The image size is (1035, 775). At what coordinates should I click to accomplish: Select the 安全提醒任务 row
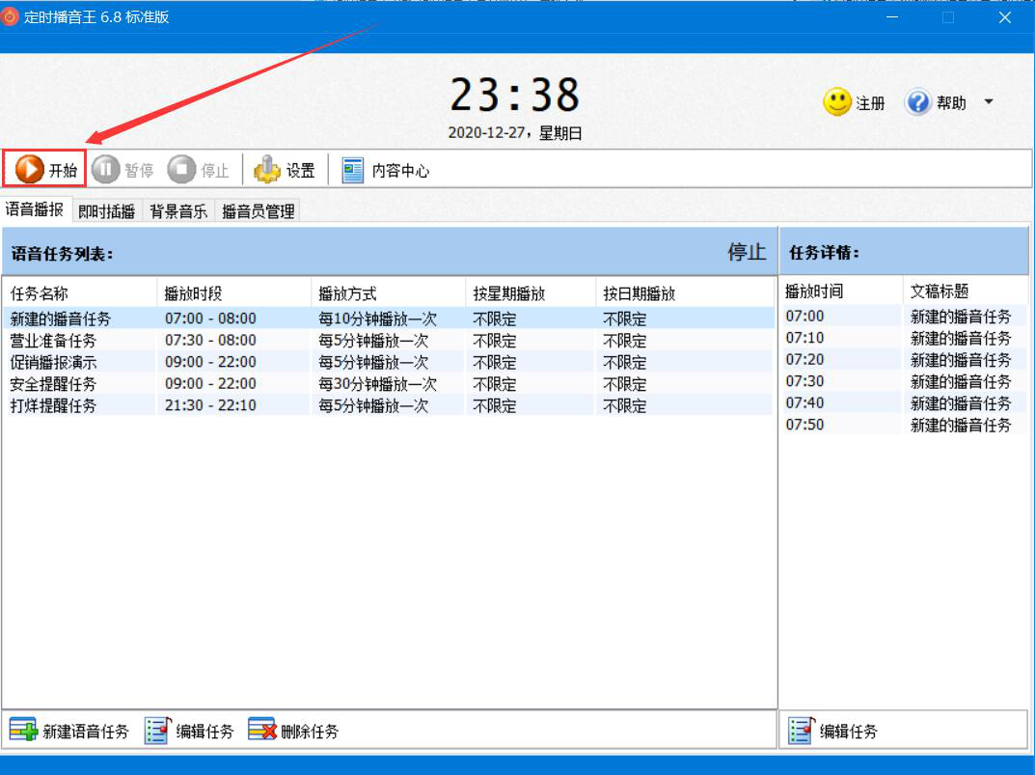[388, 384]
